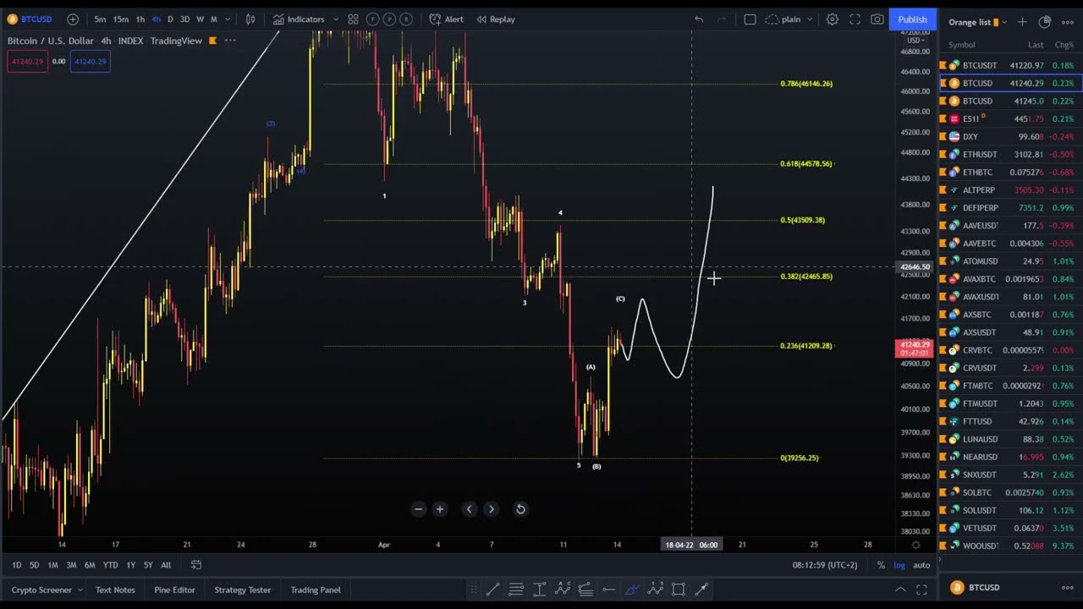
Task: Select the D daily timeframe
Action: (x=170, y=19)
